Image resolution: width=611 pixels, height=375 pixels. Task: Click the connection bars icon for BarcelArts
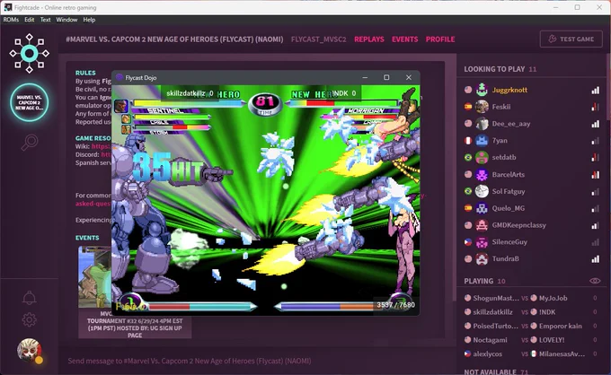pyautogui.click(x=596, y=175)
